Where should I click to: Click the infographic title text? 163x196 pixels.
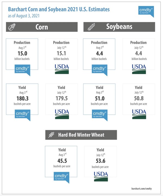59,10
